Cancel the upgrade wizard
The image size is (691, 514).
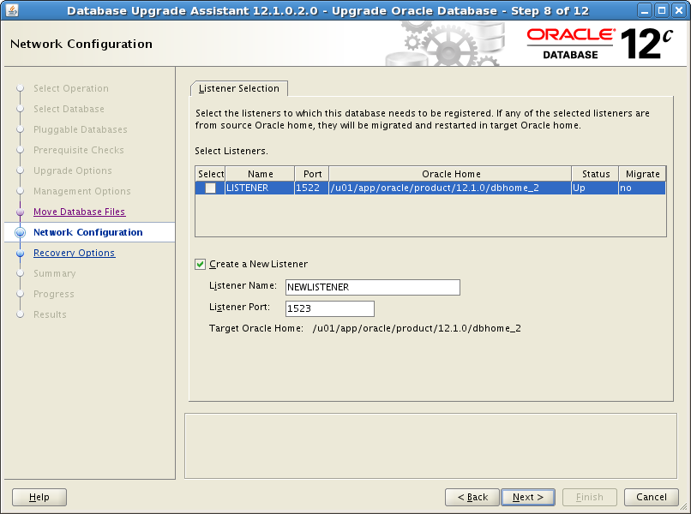(652, 497)
